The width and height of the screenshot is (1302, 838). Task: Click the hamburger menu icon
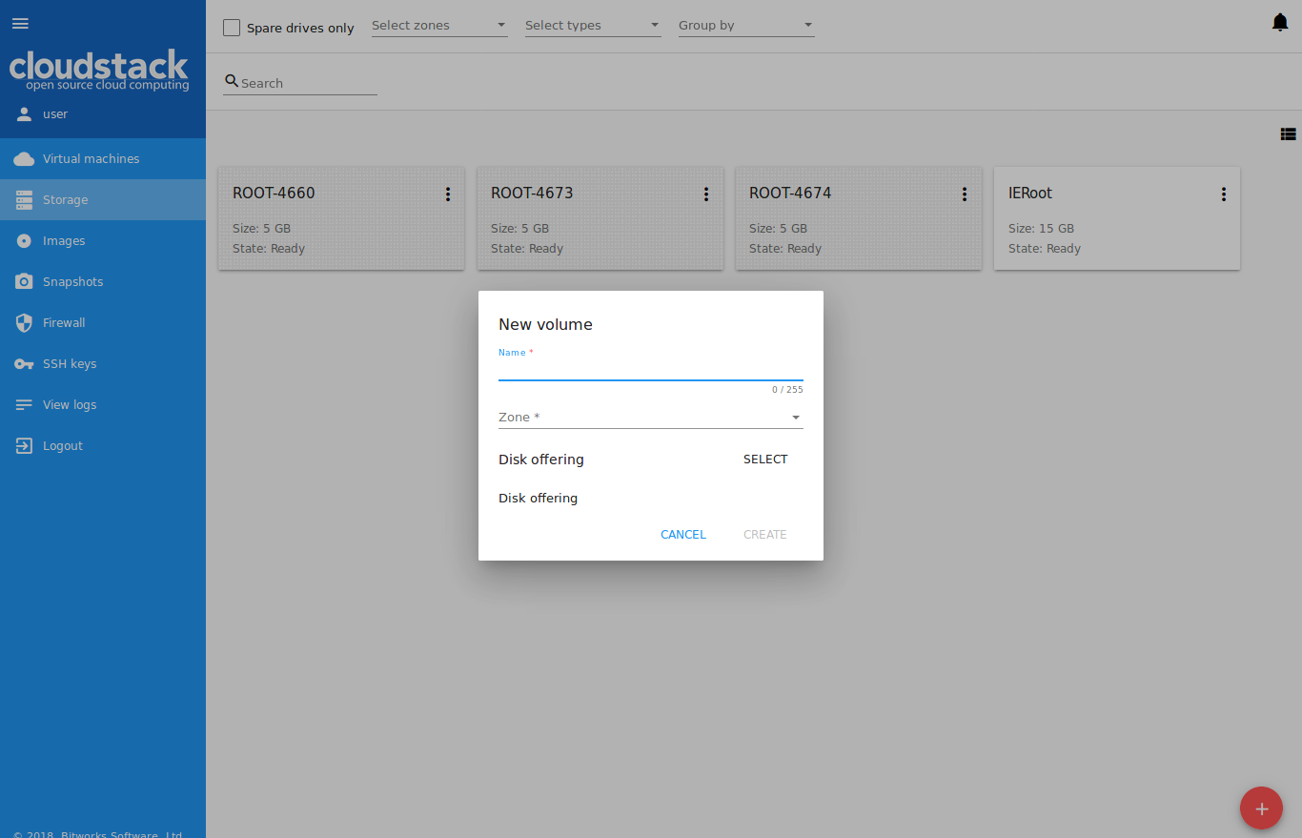pyautogui.click(x=20, y=24)
